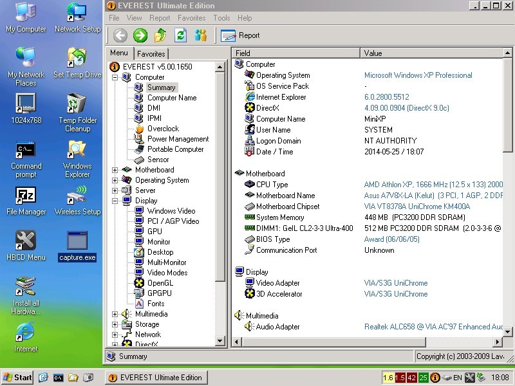Viewport: 515px width, 386px height.
Task: Open the Temp Folder Cleanup shortcut
Action: [77, 113]
